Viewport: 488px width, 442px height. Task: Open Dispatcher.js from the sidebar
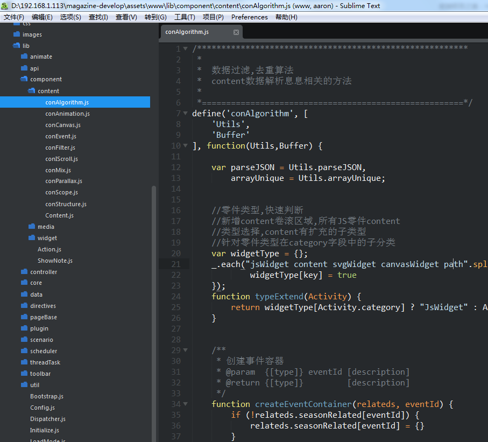coord(48,419)
